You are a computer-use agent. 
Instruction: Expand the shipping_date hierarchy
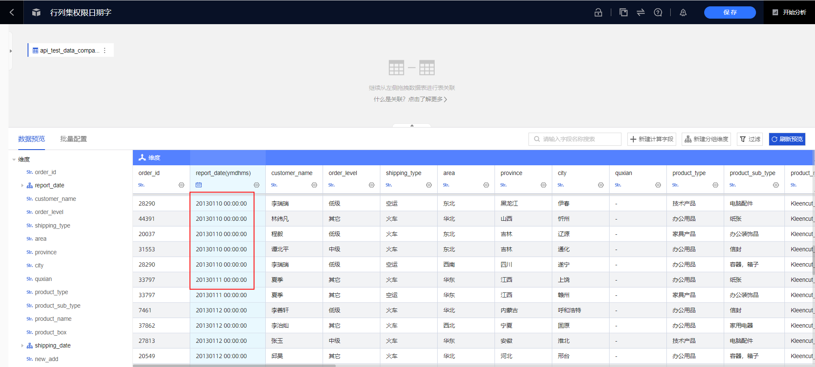(x=22, y=346)
